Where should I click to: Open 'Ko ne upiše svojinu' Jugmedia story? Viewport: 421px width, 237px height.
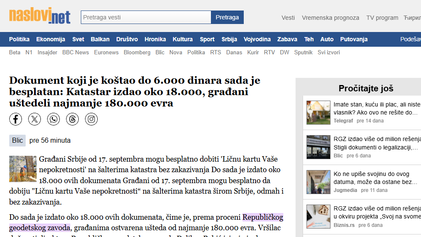[376, 178]
